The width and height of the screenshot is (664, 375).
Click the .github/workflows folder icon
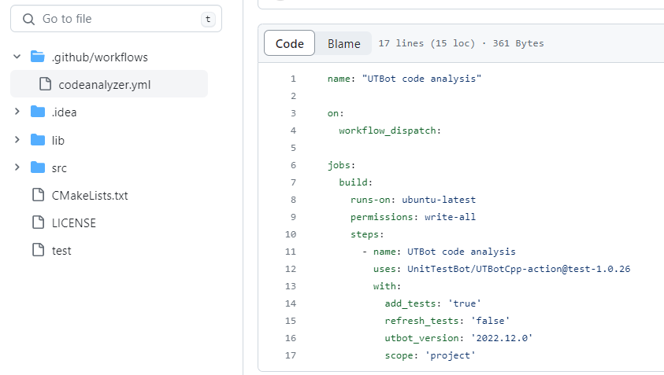pos(37,57)
